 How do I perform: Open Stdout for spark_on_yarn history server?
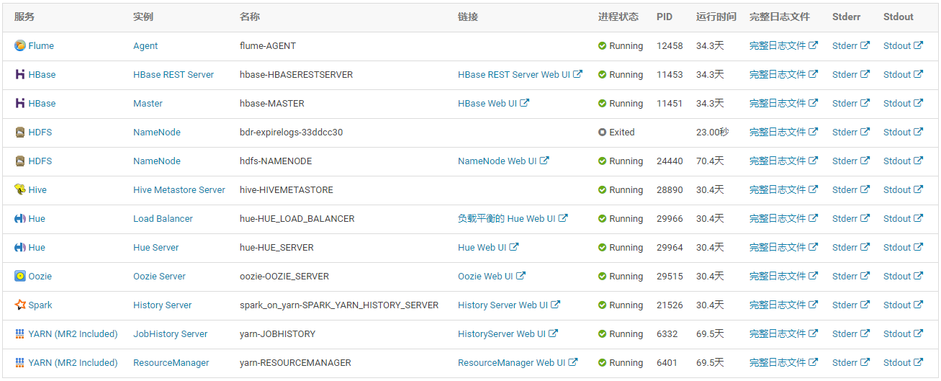click(x=903, y=305)
